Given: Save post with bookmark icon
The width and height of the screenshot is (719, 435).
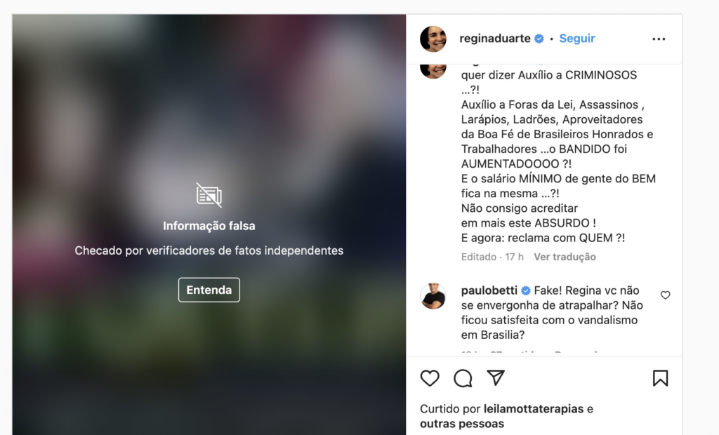Looking at the screenshot, I should coord(660,378).
